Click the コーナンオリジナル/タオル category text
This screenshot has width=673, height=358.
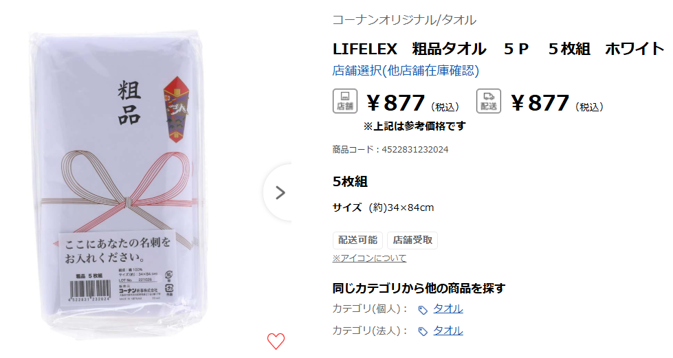pos(404,20)
